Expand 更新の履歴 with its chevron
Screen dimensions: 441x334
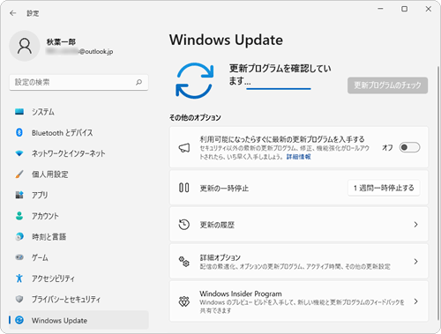(415, 225)
